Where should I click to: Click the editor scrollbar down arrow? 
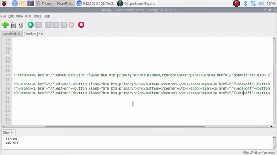(x=274, y=124)
